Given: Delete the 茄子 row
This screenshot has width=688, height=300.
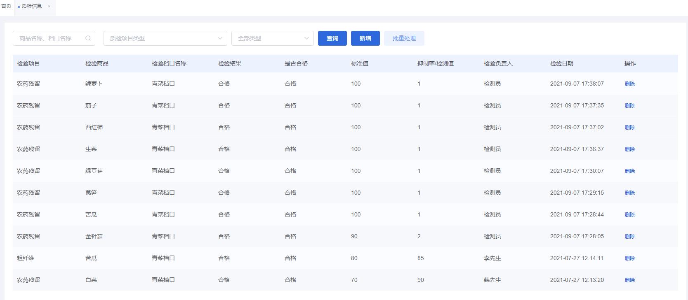Looking at the screenshot, I should click(629, 105).
